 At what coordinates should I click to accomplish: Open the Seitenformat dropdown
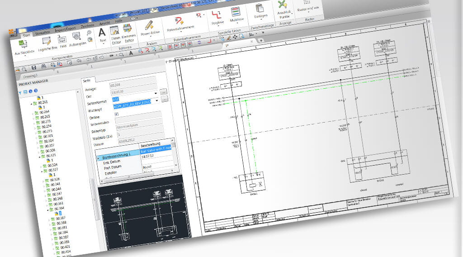tap(156, 93)
